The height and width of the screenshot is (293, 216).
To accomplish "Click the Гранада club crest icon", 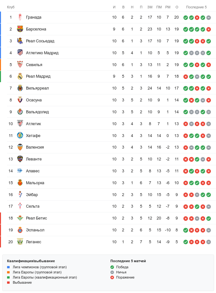I will click(20, 17).
